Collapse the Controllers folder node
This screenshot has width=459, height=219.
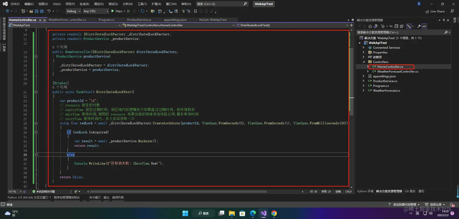point(364,62)
